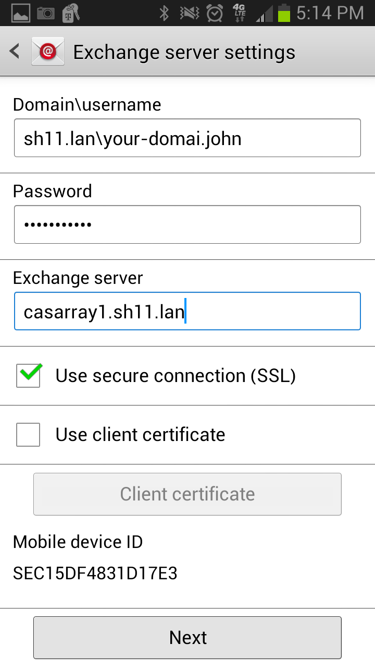This screenshot has width=375, height=668.
Task: Tap the vibrate mode status icon
Action: (189, 13)
